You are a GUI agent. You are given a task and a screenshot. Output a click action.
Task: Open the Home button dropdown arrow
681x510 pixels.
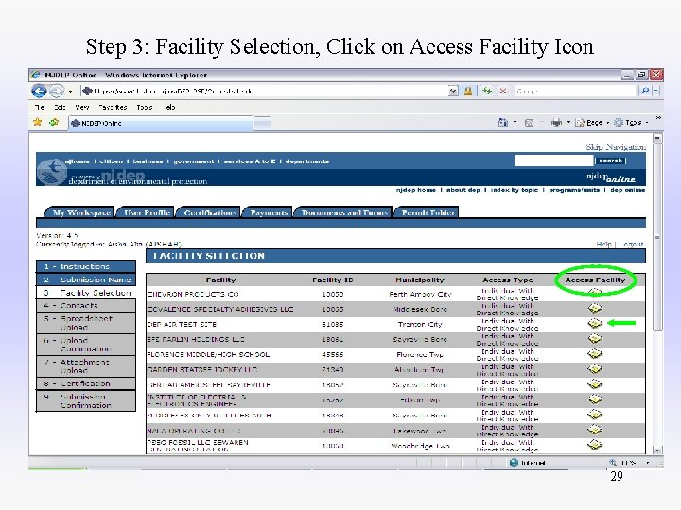click(x=515, y=123)
